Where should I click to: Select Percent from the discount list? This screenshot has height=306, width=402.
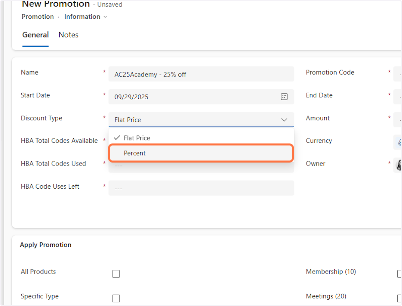point(201,153)
